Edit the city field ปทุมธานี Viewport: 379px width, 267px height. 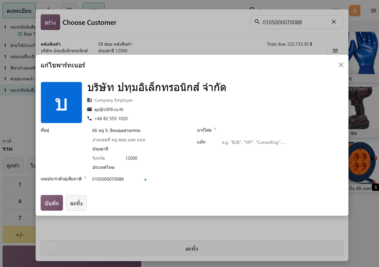[139, 149]
